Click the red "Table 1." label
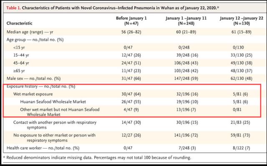 (14, 8)
